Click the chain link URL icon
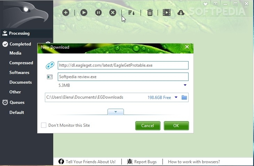 pos(50,65)
